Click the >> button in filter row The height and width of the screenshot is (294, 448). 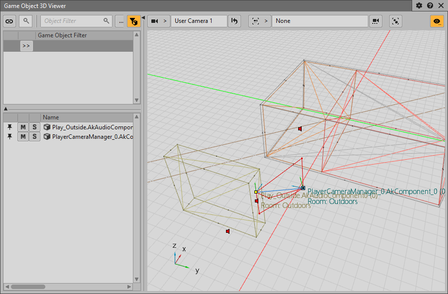pos(26,46)
